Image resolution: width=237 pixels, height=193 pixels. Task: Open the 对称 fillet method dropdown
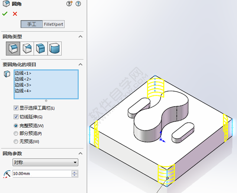45,162
